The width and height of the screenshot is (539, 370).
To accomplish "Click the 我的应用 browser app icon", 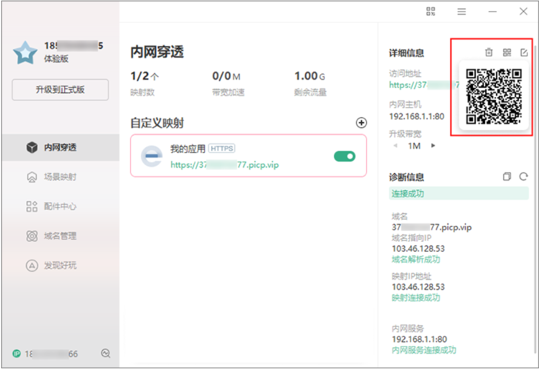I will click(x=152, y=156).
